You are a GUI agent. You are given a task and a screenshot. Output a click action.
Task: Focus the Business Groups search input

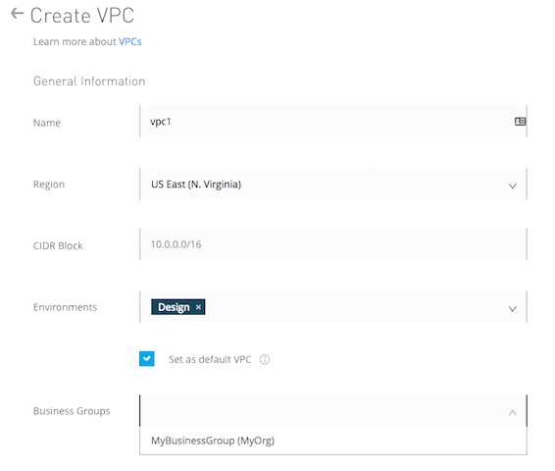(x=324, y=411)
